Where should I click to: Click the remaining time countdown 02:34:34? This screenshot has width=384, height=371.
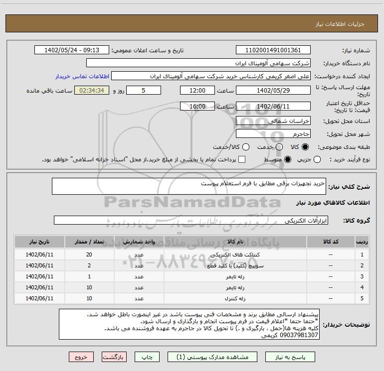pos(92,90)
